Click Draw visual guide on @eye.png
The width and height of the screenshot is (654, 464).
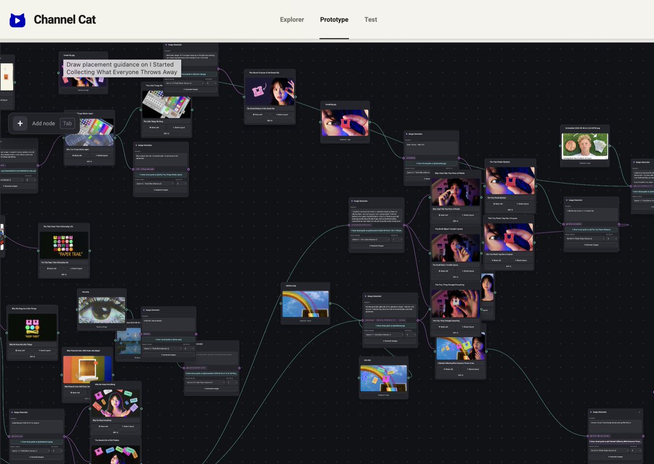tap(168, 339)
